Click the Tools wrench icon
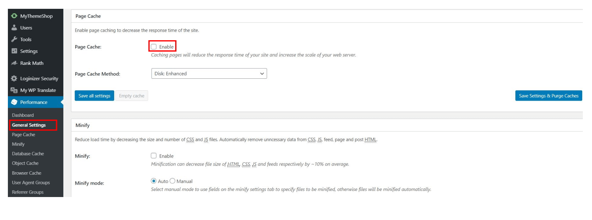Image resolution: width=592 pixels, height=220 pixels. [x=14, y=39]
